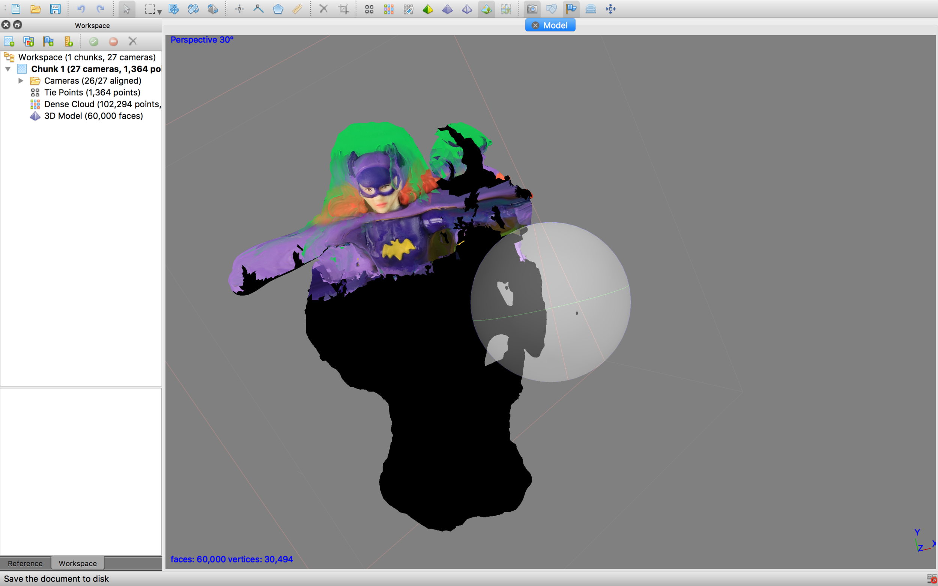Select the Resize Region tool
The width and height of the screenshot is (938, 586).
[193, 9]
